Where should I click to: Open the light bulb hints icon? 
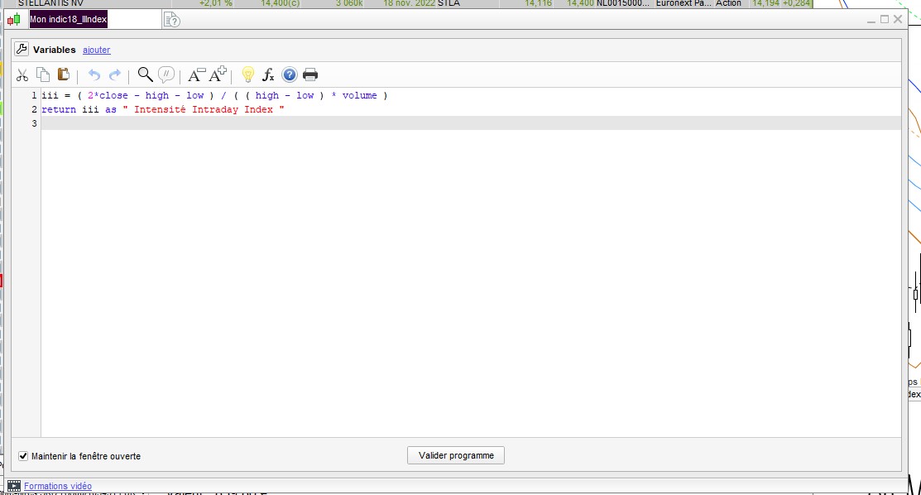[248, 74]
